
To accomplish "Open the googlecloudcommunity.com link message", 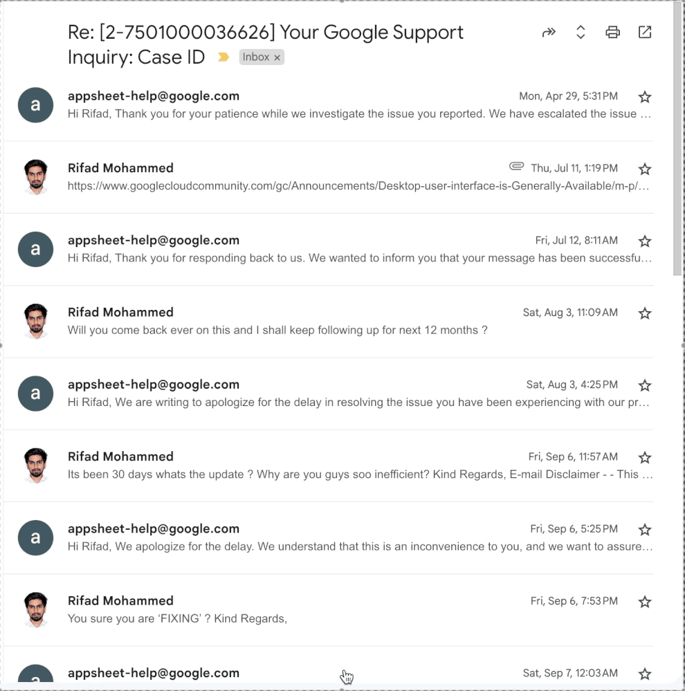I will click(358, 186).
